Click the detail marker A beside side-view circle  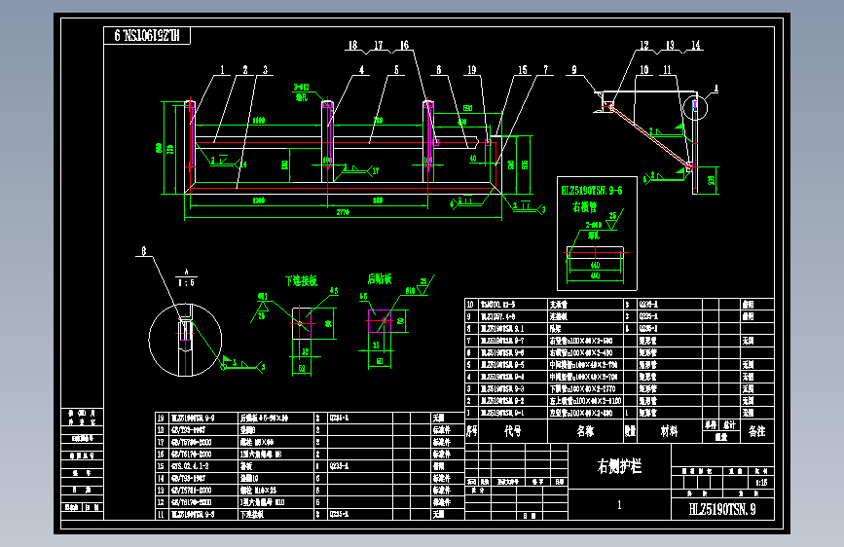click(x=716, y=88)
